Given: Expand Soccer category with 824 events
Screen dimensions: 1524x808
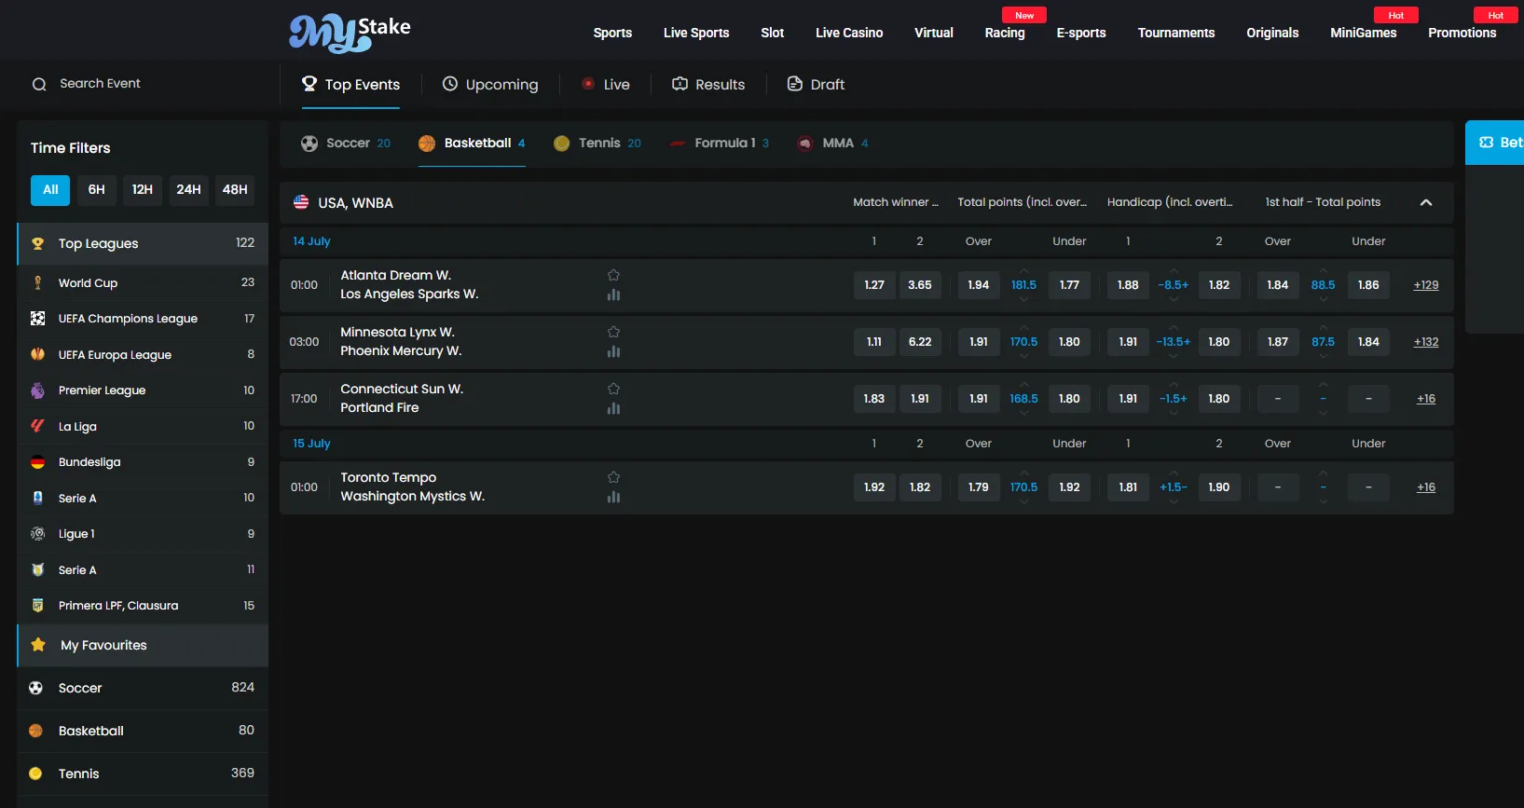Looking at the screenshot, I should pos(143,688).
